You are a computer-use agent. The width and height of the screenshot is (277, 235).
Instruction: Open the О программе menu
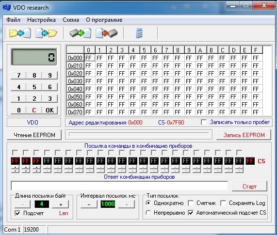104,20
